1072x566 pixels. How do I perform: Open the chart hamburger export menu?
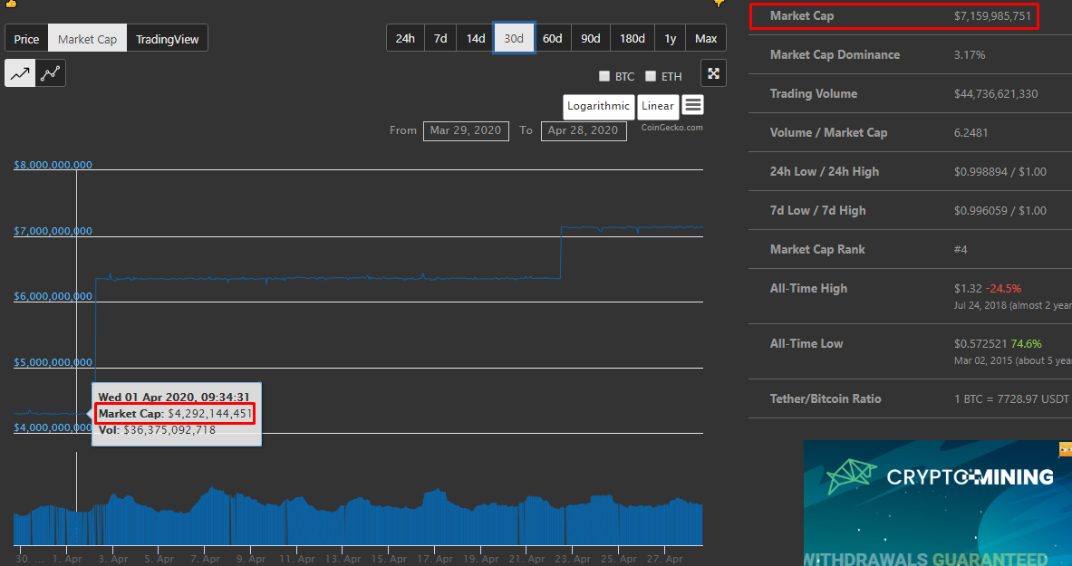693,105
